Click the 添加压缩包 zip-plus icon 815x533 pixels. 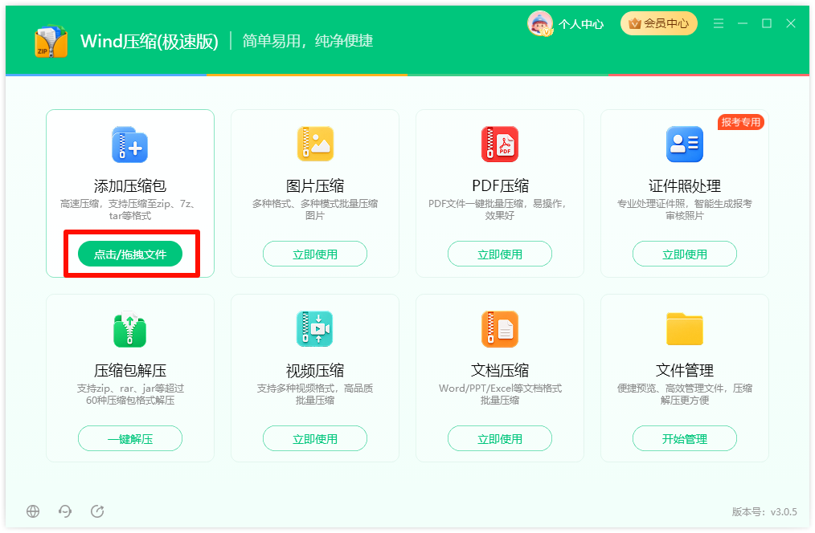130,144
